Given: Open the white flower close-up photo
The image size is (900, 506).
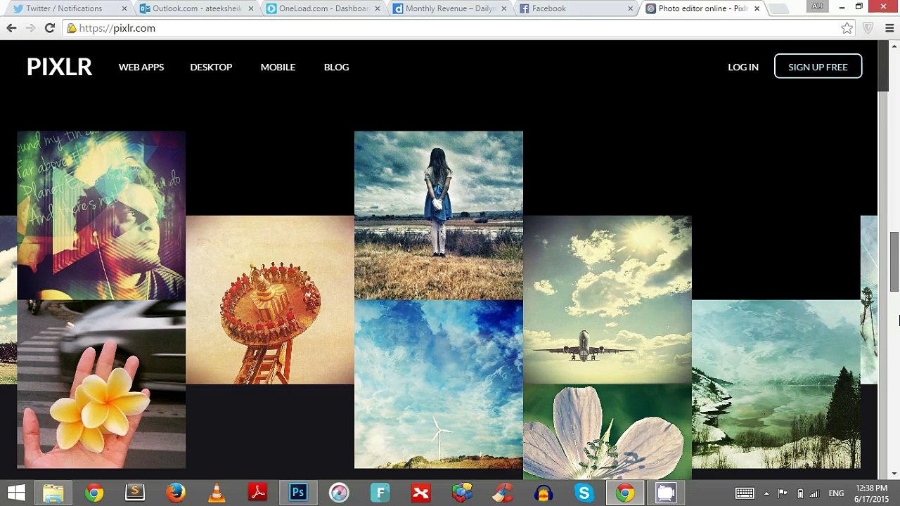Looking at the screenshot, I should 607,432.
